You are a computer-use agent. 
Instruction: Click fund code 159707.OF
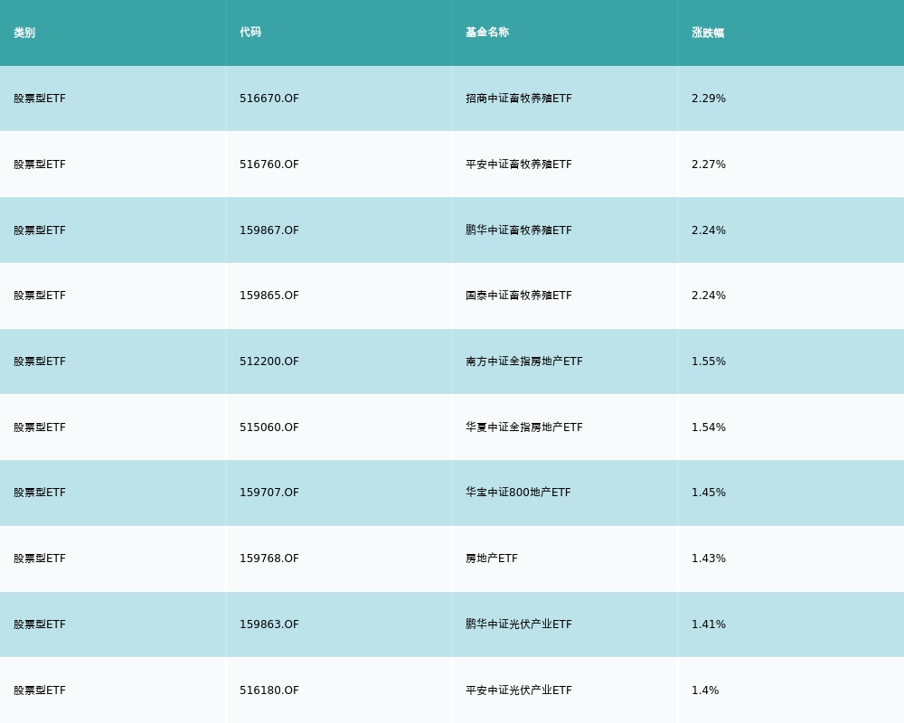tap(269, 493)
